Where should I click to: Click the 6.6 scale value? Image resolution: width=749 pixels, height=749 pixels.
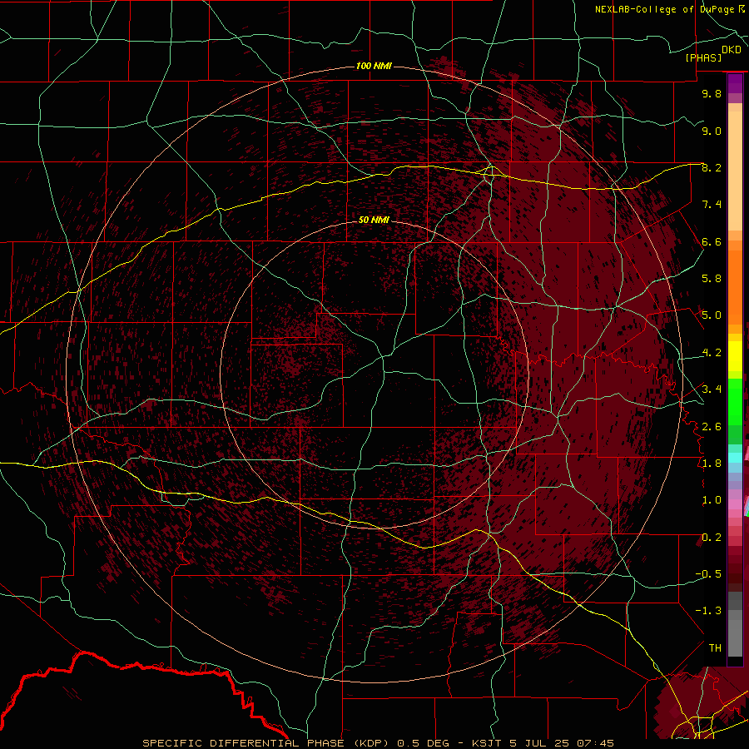[x=712, y=241]
